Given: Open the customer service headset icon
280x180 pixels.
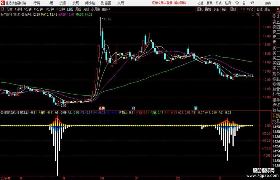Looking at the screenshot, I should coord(237,3).
